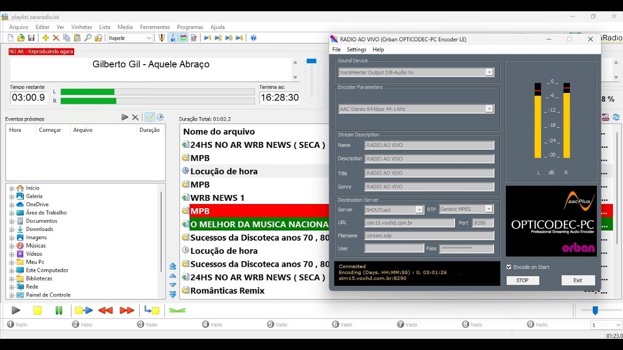Select the Músicas folder in the tree
The width and height of the screenshot is (623, 350).
click(x=36, y=245)
